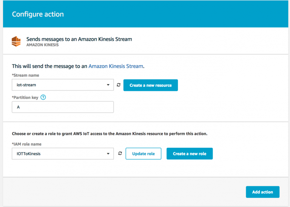Refresh the Stream name list
290x207 pixels.
[119, 85]
